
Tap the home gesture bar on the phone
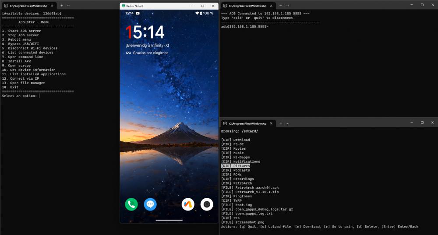click(169, 220)
